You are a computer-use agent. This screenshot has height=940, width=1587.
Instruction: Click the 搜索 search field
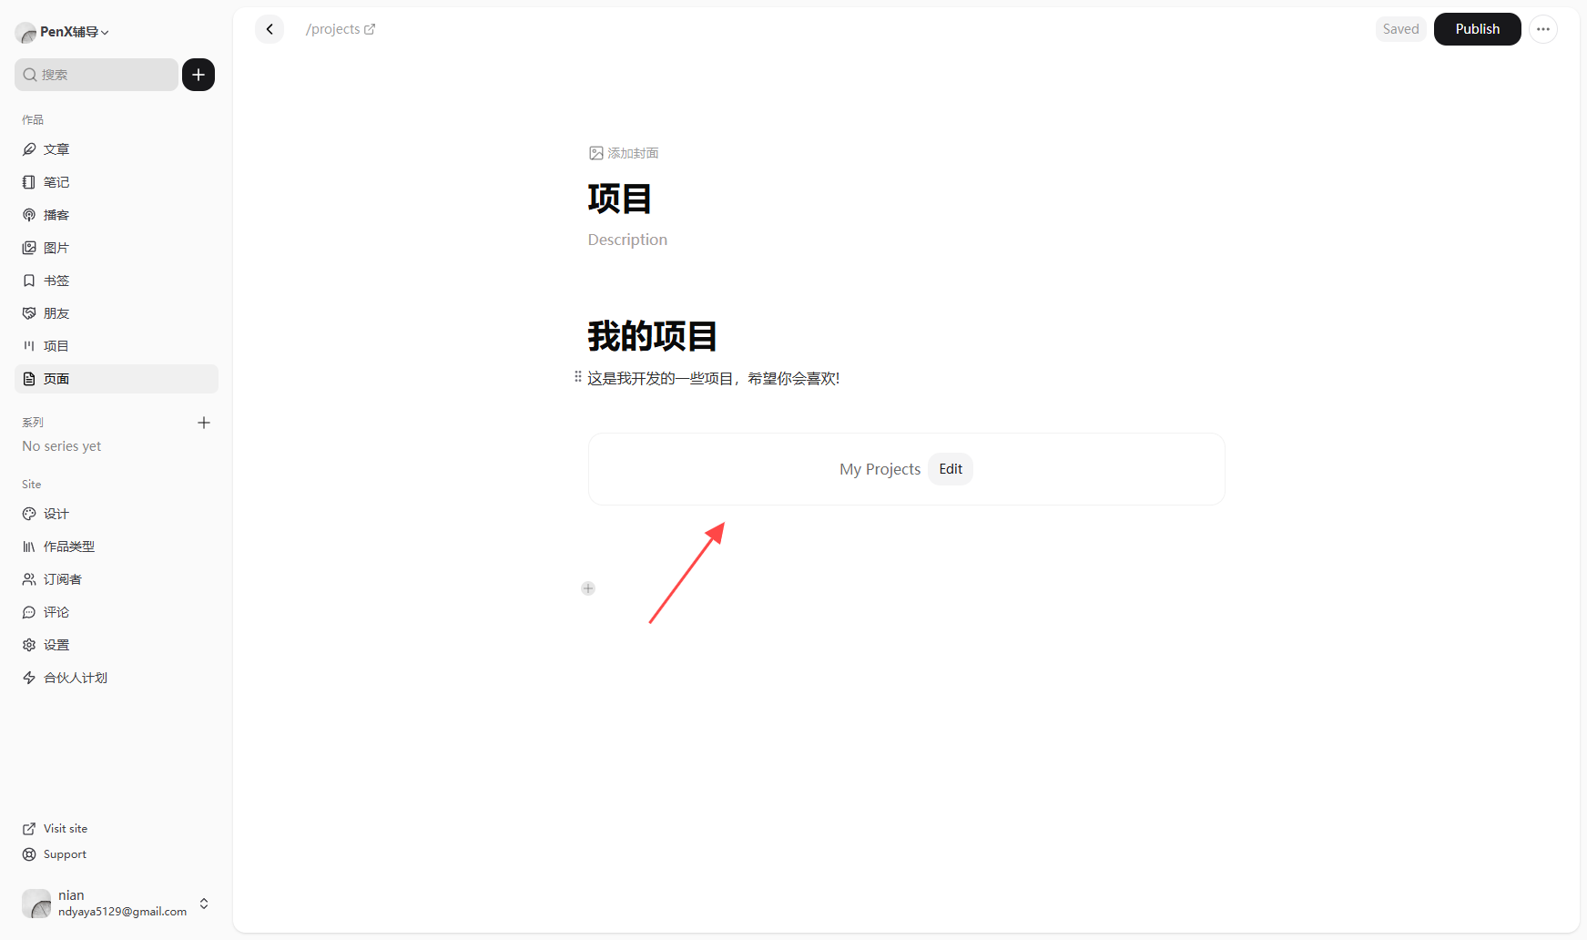click(97, 75)
